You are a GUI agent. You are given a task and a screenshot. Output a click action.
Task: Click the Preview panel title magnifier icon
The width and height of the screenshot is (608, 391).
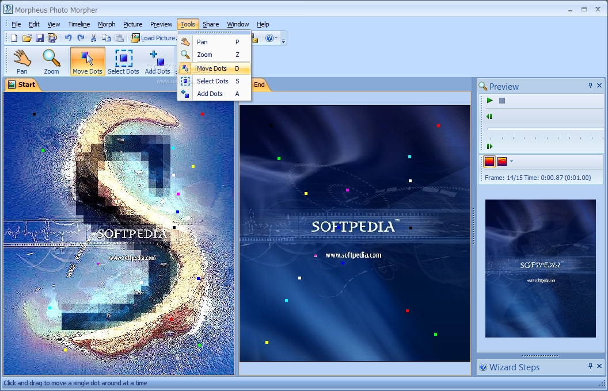click(x=482, y=86)
